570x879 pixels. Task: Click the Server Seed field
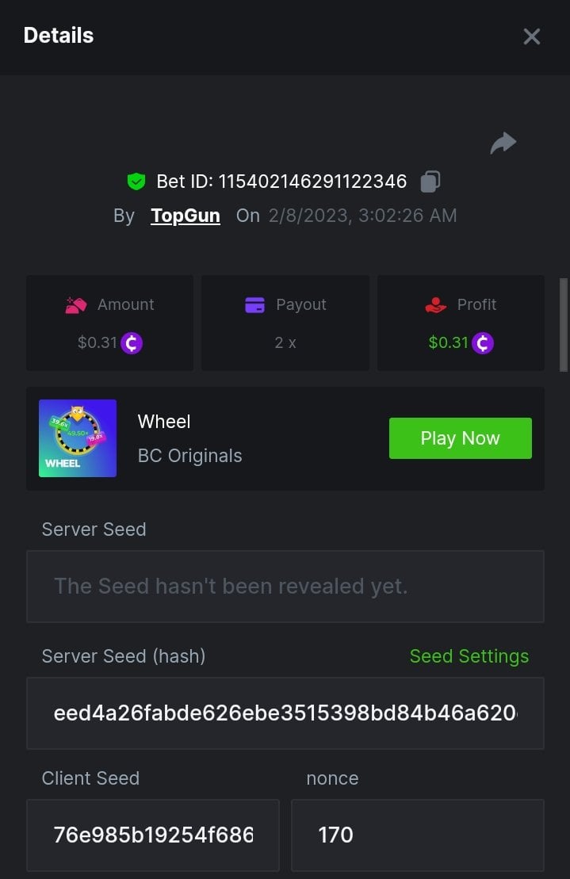285,587
